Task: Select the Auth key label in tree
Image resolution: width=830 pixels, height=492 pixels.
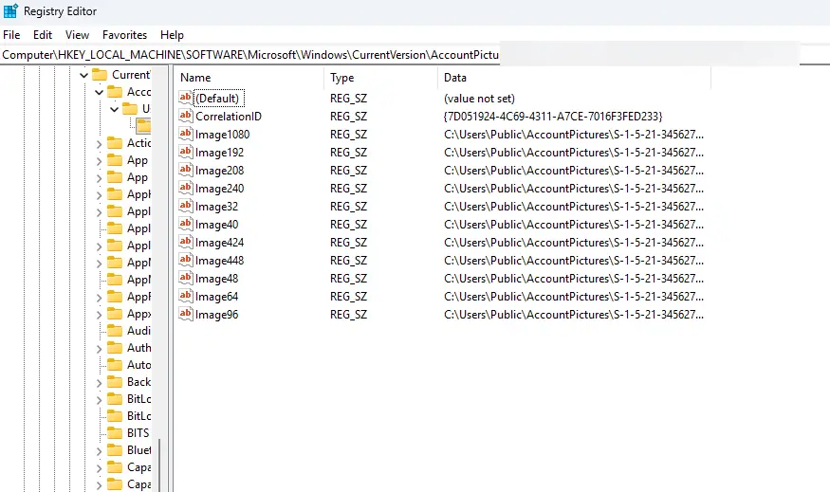Action: (138, 348)
